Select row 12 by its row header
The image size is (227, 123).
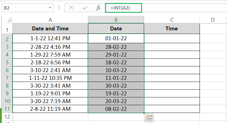pyautogui.click(x=7, y=116)
